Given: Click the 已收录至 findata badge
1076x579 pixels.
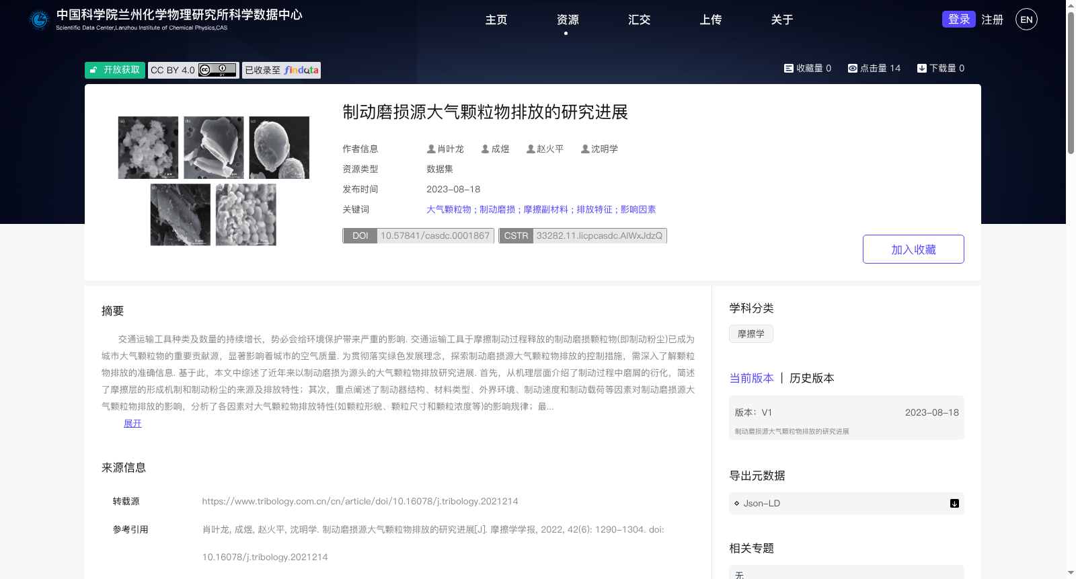Looking at the screenshot, I should click(x=281, y=70).
